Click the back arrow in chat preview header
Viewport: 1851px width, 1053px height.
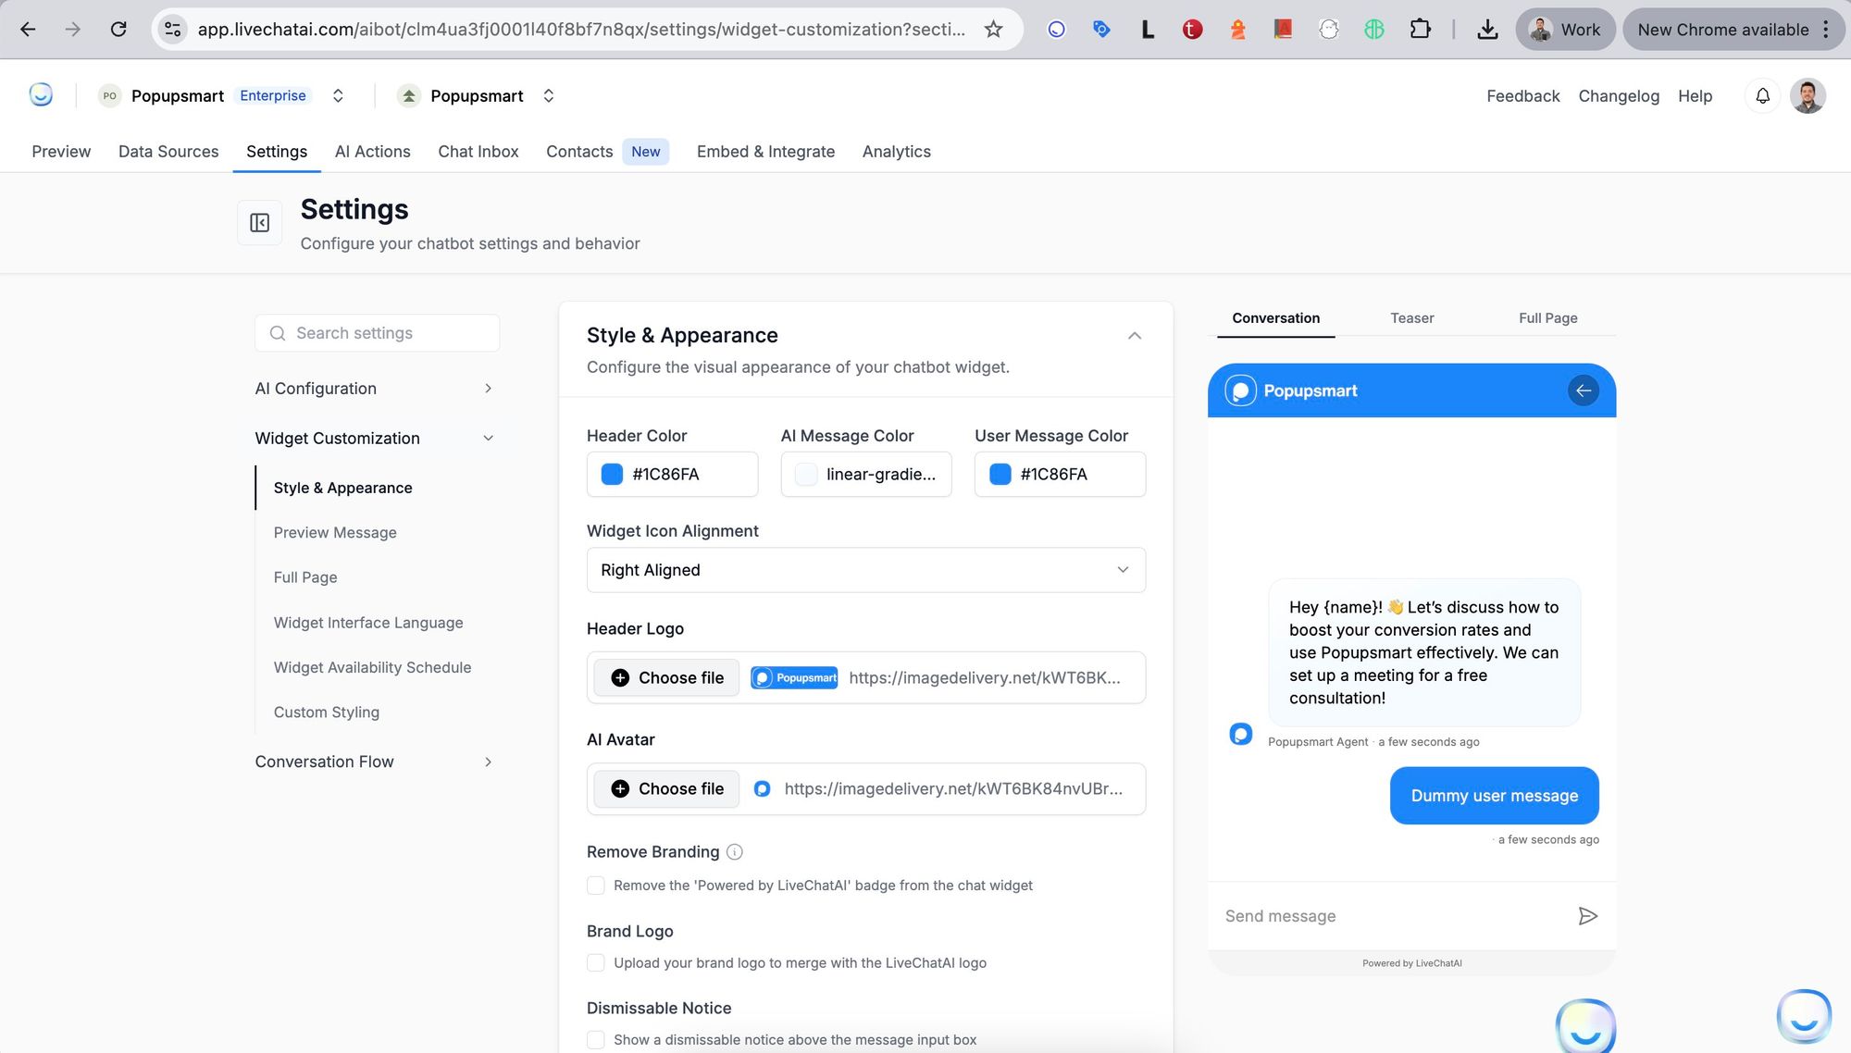(x=1584, y=390)
